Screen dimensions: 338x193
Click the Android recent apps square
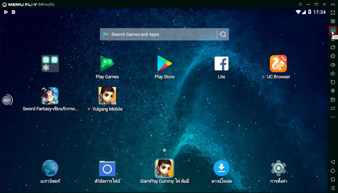click(x=333, y=179)
